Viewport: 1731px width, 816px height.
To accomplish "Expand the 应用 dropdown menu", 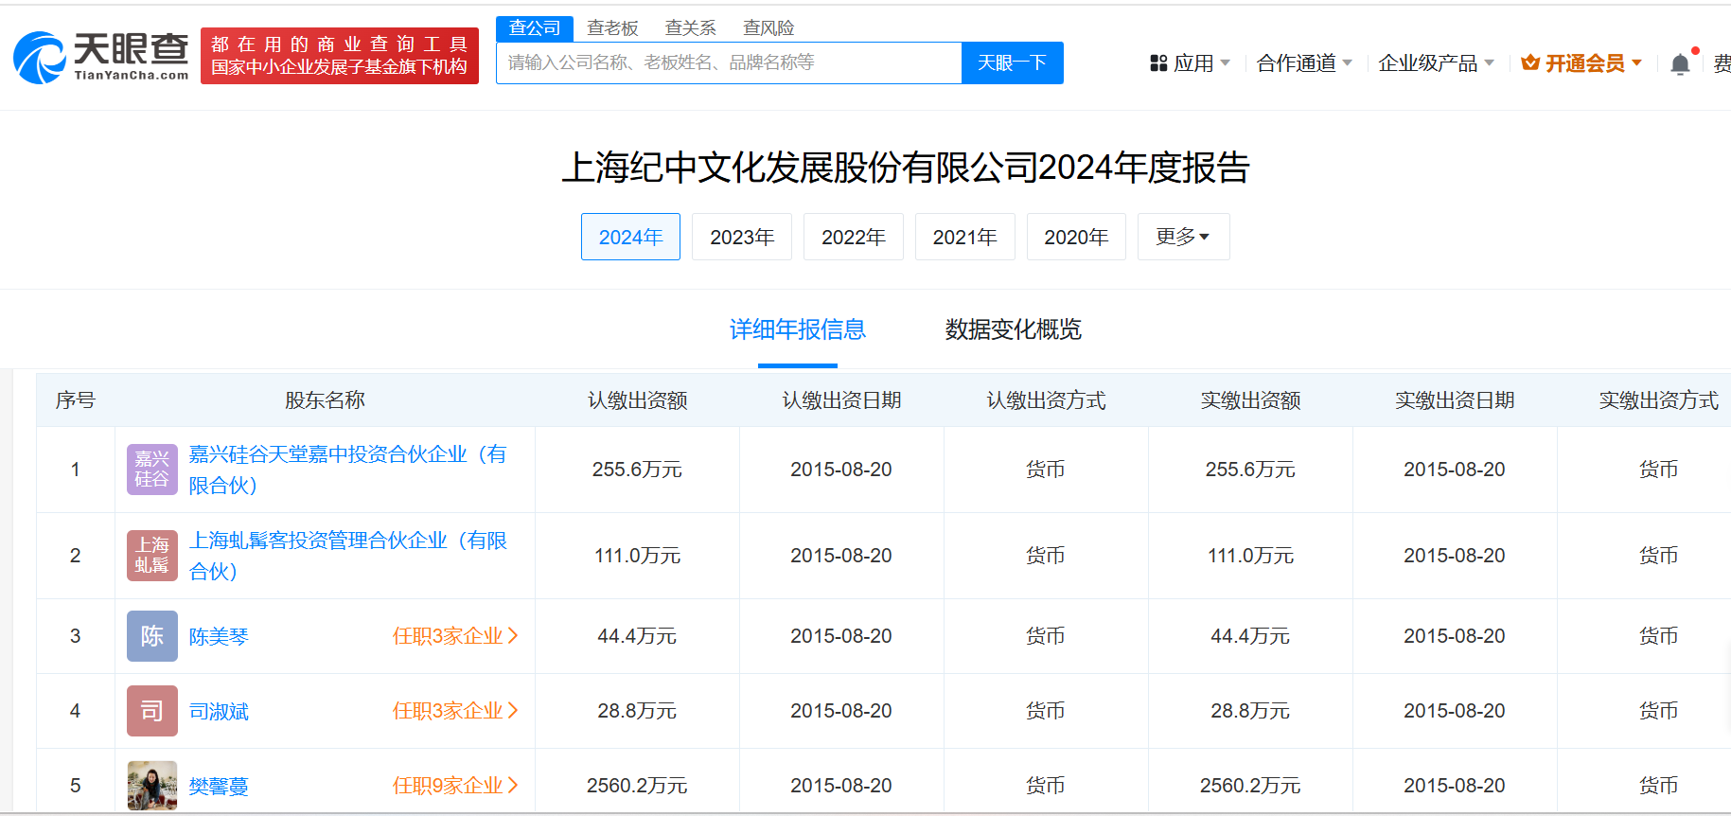I will tap(1190, 63).
